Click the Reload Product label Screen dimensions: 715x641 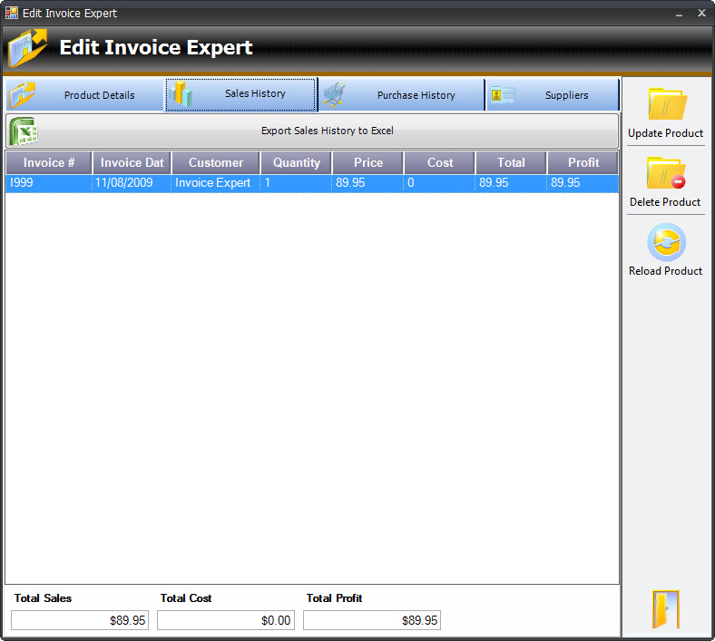tap(665, 270)
